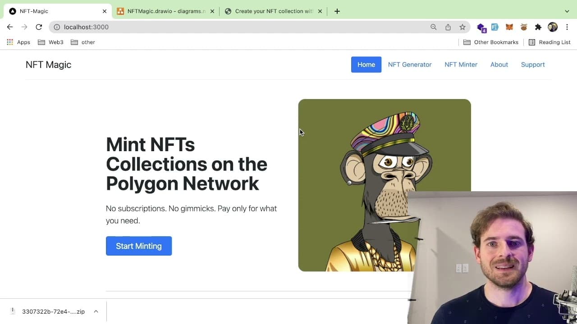Open a new browser tab
577x324 pixels.
pos(337,11)
